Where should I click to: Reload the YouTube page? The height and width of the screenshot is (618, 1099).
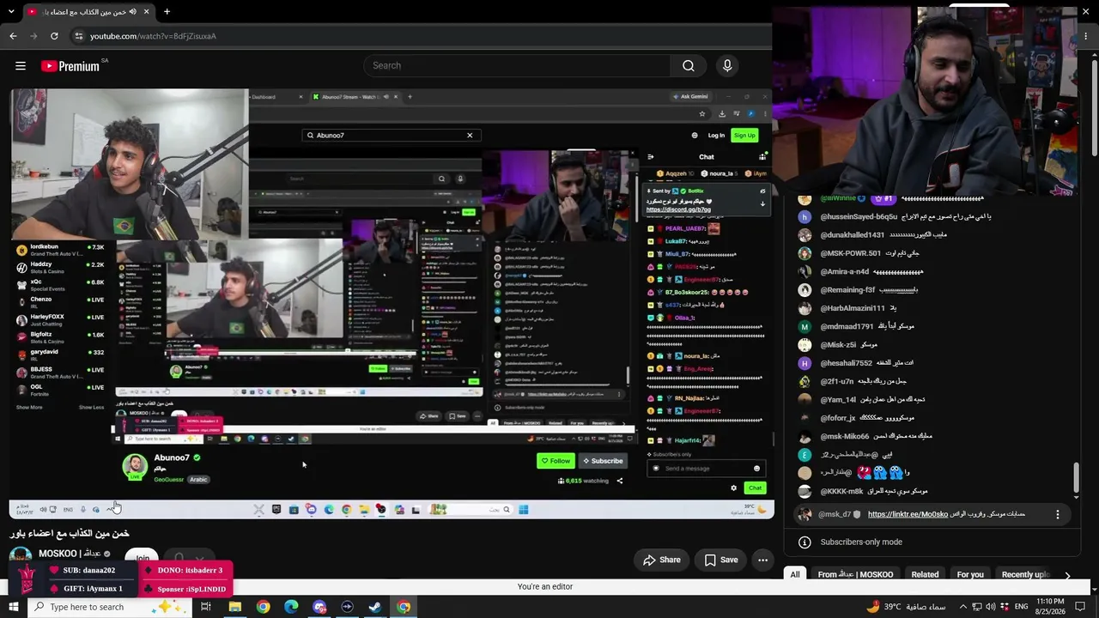pyautogui.click(x=54, y=36)
